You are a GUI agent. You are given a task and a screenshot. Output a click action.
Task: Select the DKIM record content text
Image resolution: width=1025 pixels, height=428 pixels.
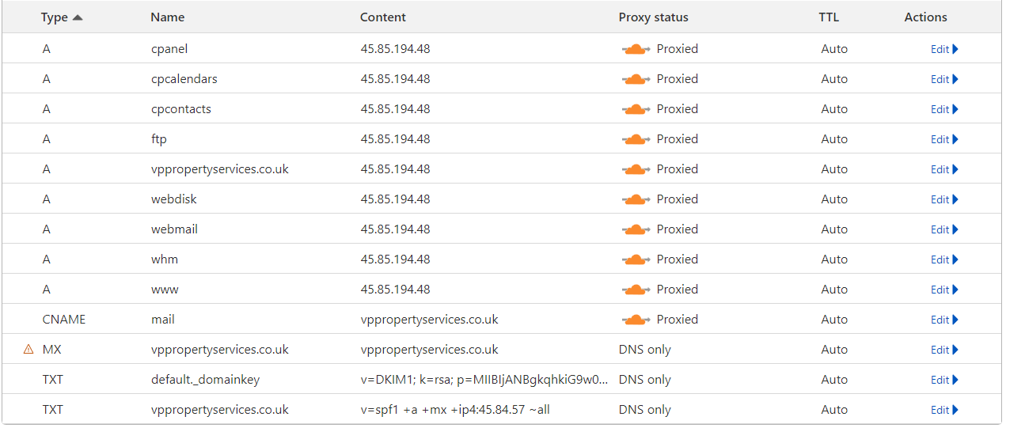484,380
